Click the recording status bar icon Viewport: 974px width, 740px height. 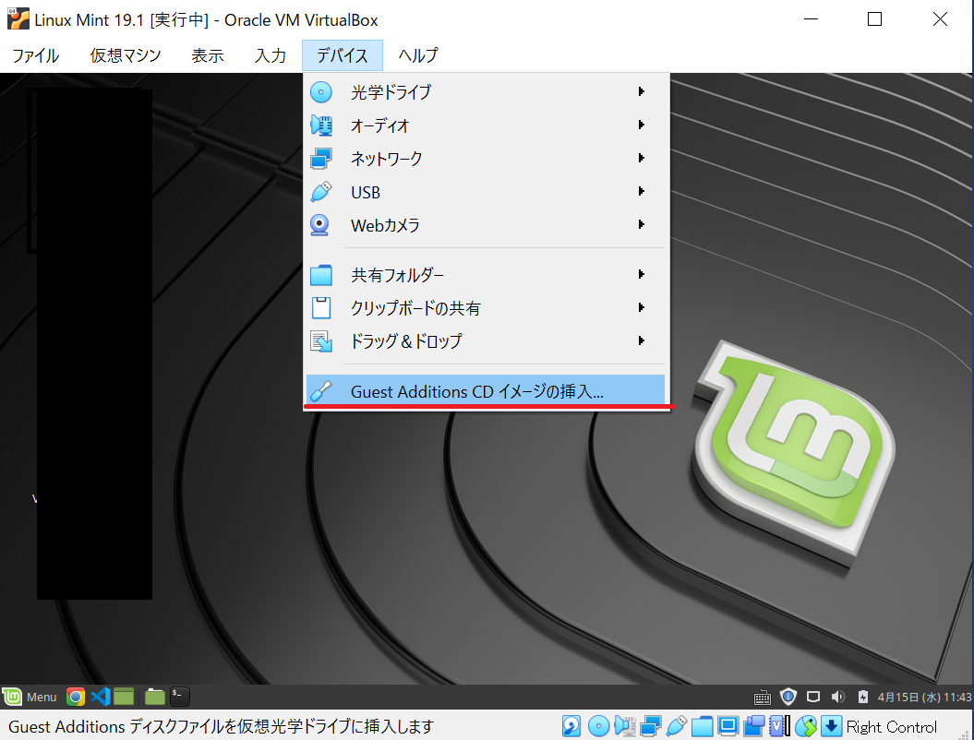coord(753,726)
